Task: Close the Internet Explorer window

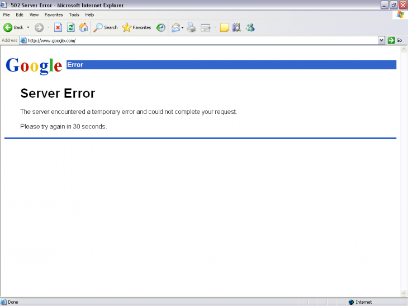Action: coord(403,5)
